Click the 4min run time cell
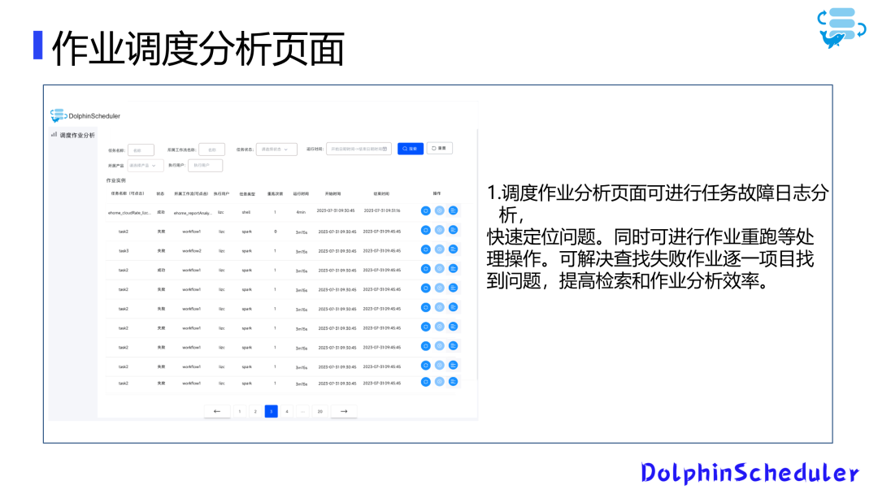878x494 pixels. 301,212
